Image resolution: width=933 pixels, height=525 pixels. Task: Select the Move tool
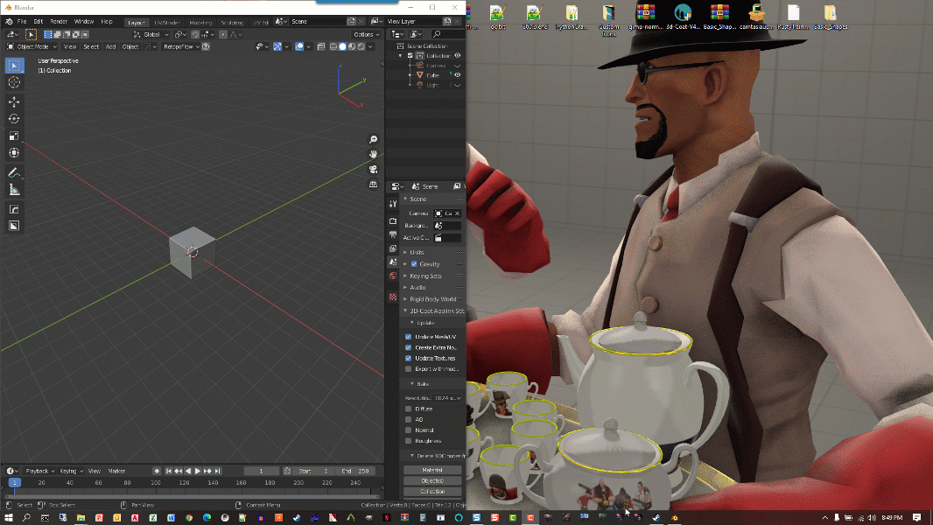pyautogui.click(x=14, y=101)
